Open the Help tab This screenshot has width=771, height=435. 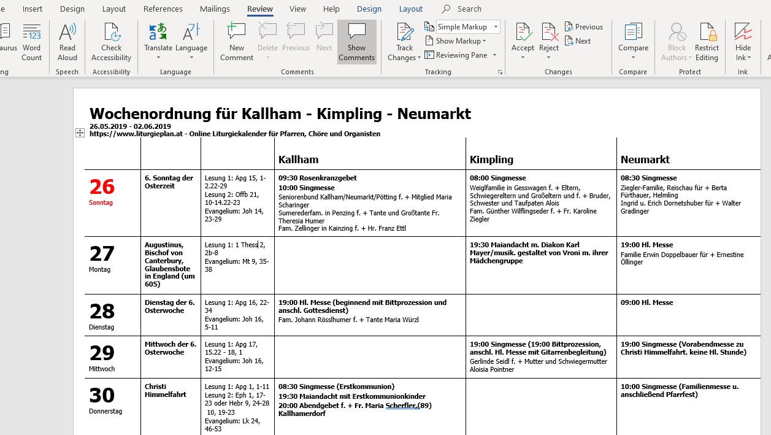(x=331, y=9)
